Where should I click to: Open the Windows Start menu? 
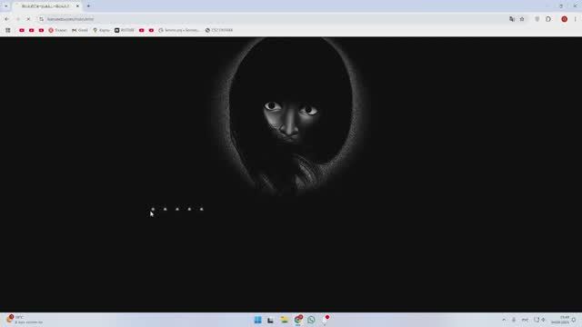click(258, 320)
